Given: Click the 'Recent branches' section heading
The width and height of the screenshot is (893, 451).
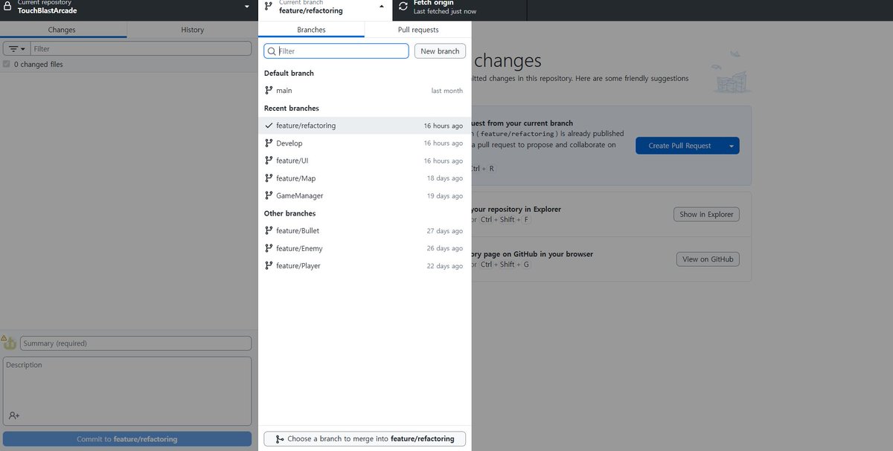Looking at the screenshot, I should coord(292,108).
